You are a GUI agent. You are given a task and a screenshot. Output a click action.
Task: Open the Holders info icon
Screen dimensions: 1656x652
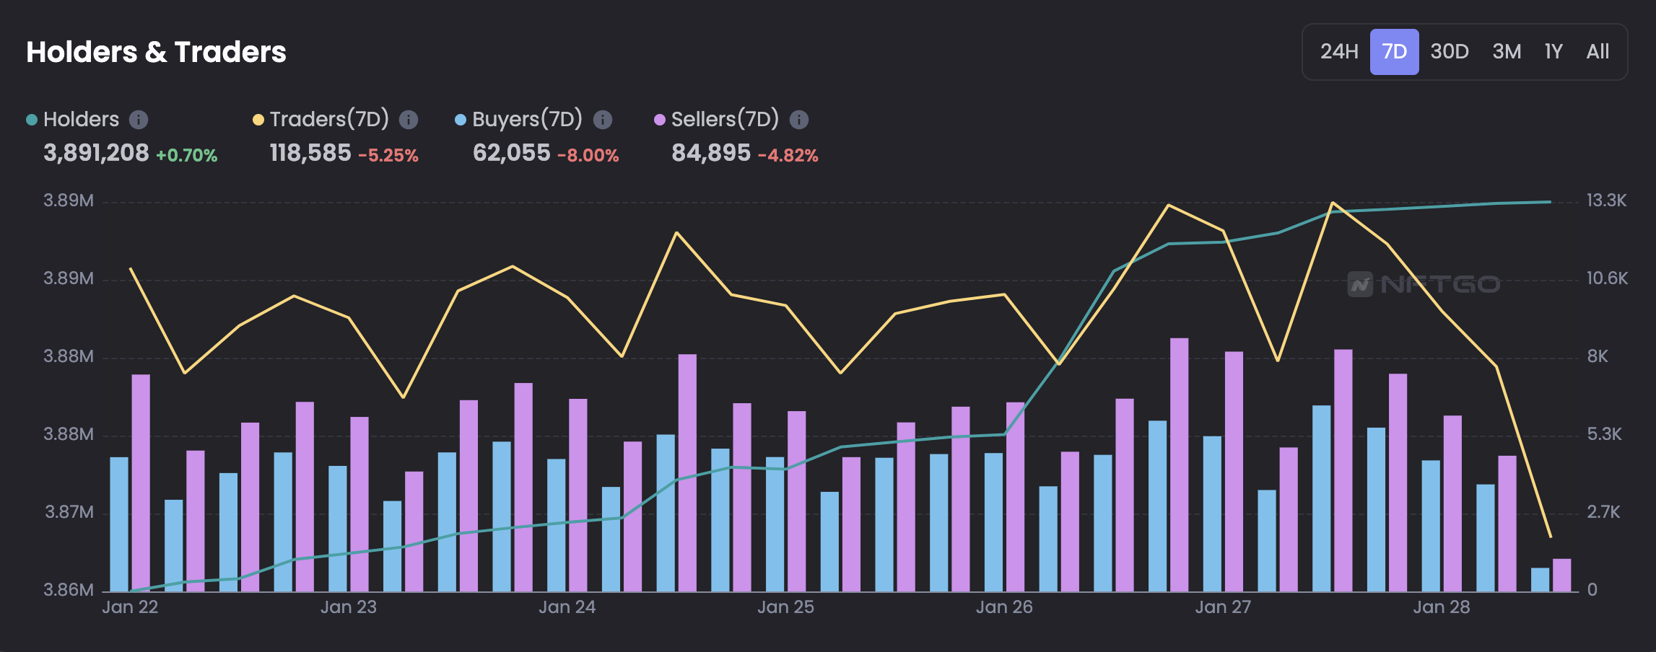pyautogui.click(x=139, y=120)
